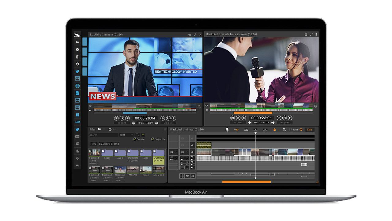This screenshot has width=392, height=221.
Task: Click the YouTube publish icon in sidebar
Action: pos(77,122)
